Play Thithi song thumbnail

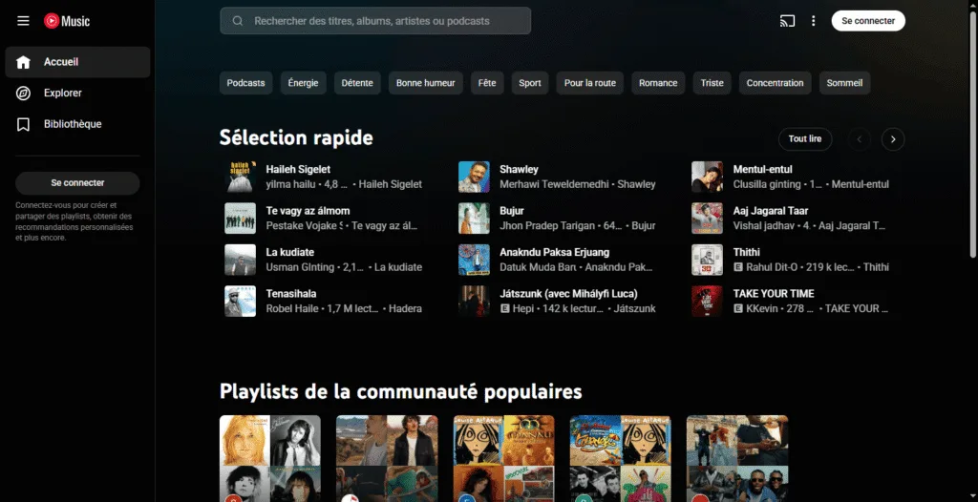708,260
